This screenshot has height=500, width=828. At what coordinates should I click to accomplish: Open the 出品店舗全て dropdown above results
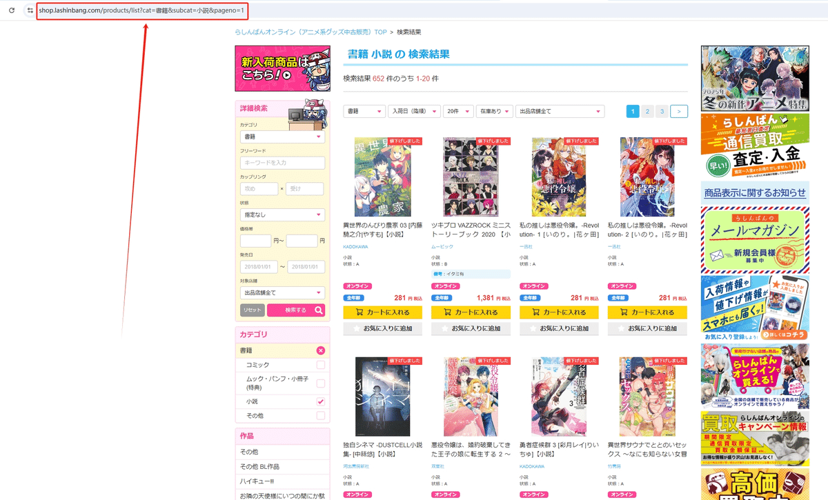[560, 111]
